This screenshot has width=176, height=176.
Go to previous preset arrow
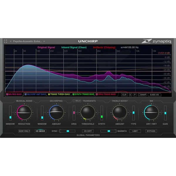click(11, 41)
